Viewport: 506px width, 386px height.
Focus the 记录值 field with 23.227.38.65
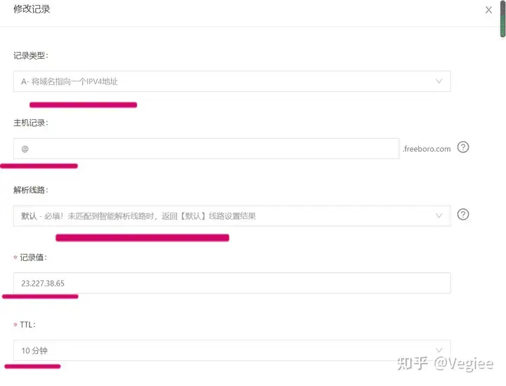pos(232,283)
